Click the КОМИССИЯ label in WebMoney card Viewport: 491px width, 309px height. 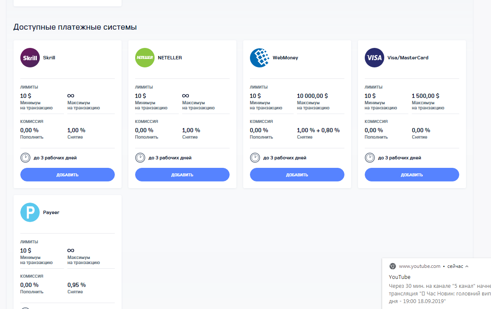[261, 121]
